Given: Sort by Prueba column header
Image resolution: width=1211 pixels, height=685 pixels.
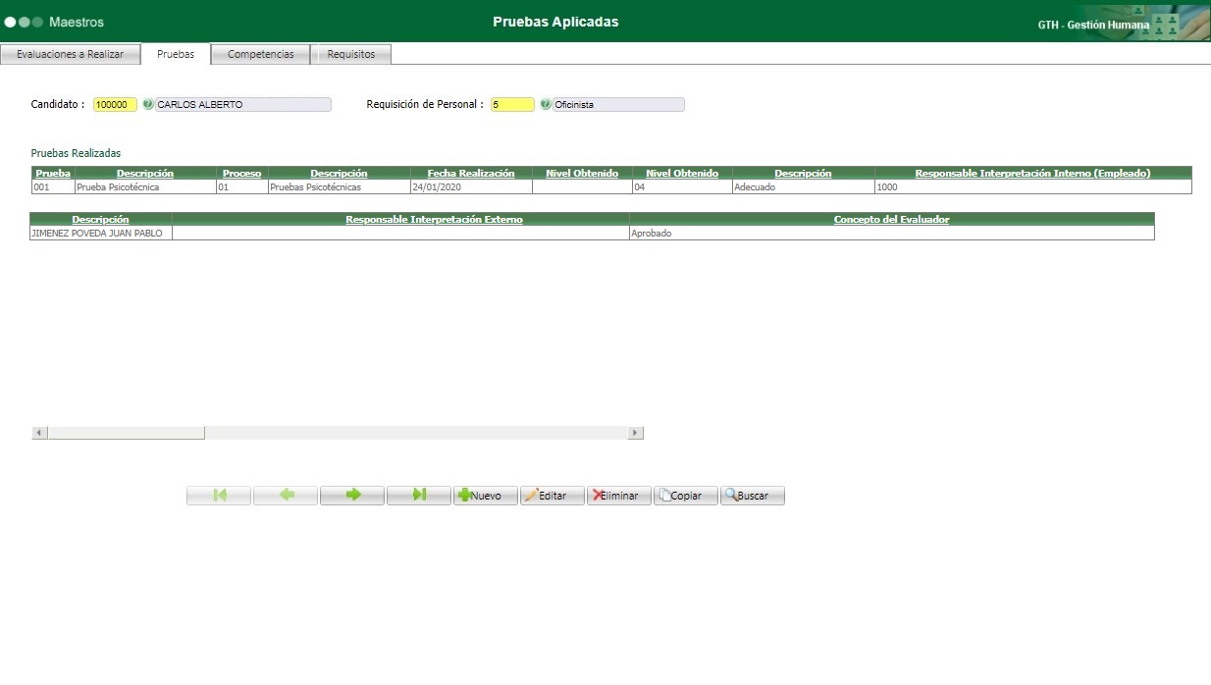Looking at the screenshot, I should click(x=53, y=173).
